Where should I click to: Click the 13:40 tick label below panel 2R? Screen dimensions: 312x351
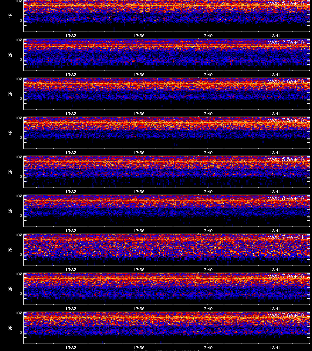tap(207, 74)
